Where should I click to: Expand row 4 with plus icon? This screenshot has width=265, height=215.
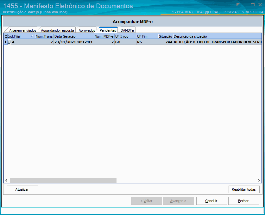pyautogui.click(x=9, y=42)
